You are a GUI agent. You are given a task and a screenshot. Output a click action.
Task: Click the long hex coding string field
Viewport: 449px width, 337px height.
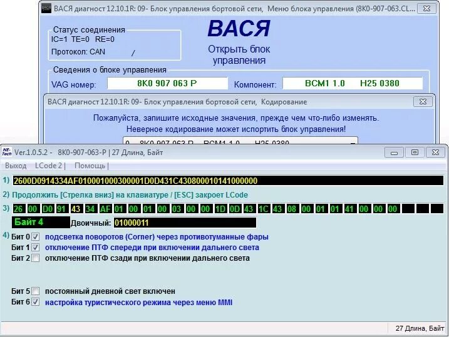click(x=228, y=181)
